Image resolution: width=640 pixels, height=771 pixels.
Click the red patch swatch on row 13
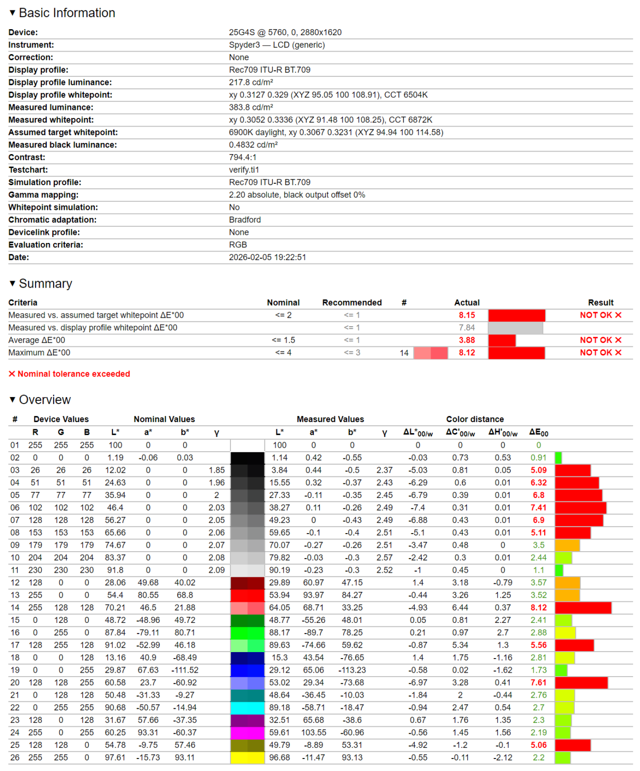coord(246,595)
